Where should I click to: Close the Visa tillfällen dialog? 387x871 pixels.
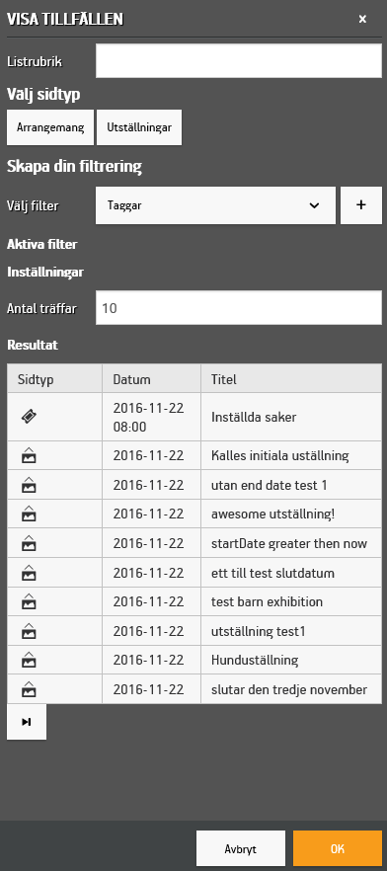pos(362,20)
